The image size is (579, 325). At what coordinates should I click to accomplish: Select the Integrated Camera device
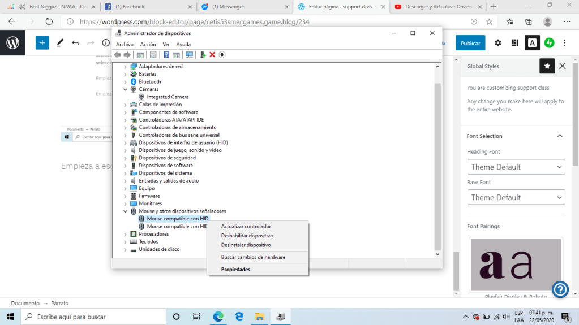click(168, 97)
